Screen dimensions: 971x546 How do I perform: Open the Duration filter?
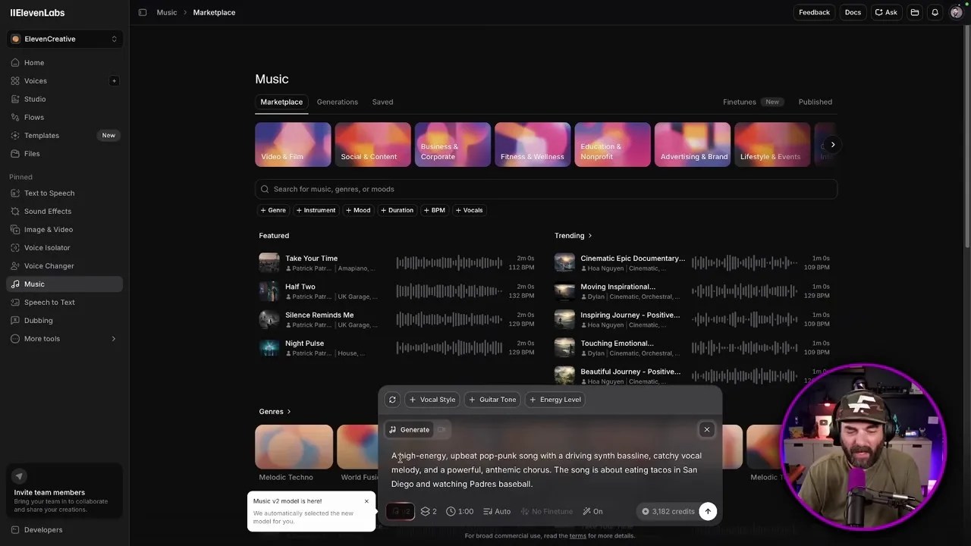click(x=398, y=210)
